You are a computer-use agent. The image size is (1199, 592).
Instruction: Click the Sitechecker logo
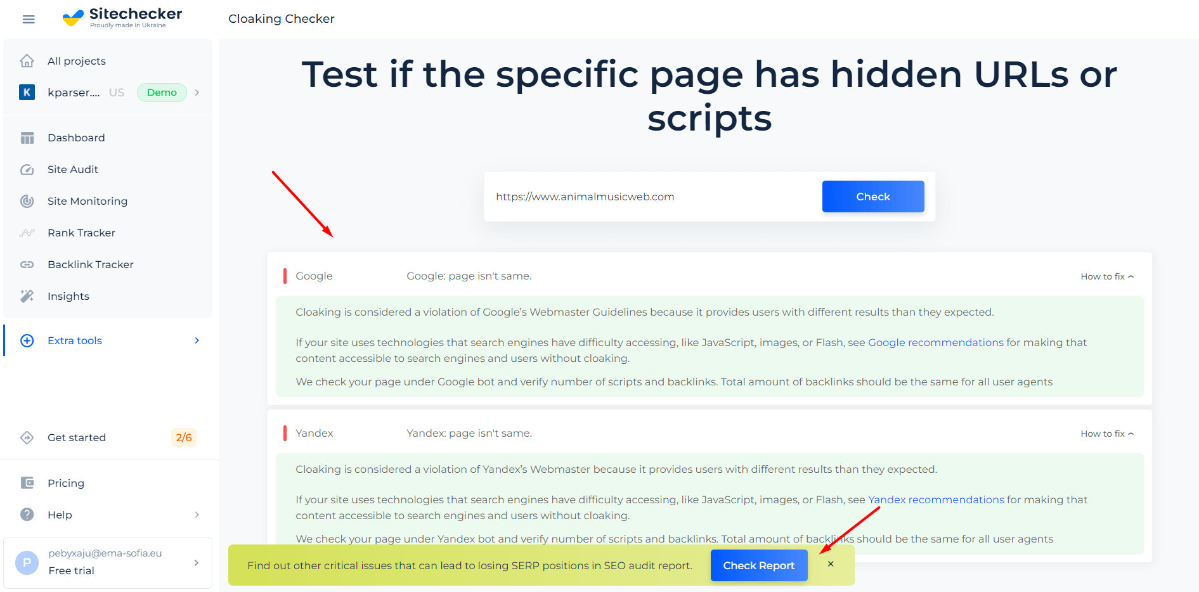tap(122, 18)
